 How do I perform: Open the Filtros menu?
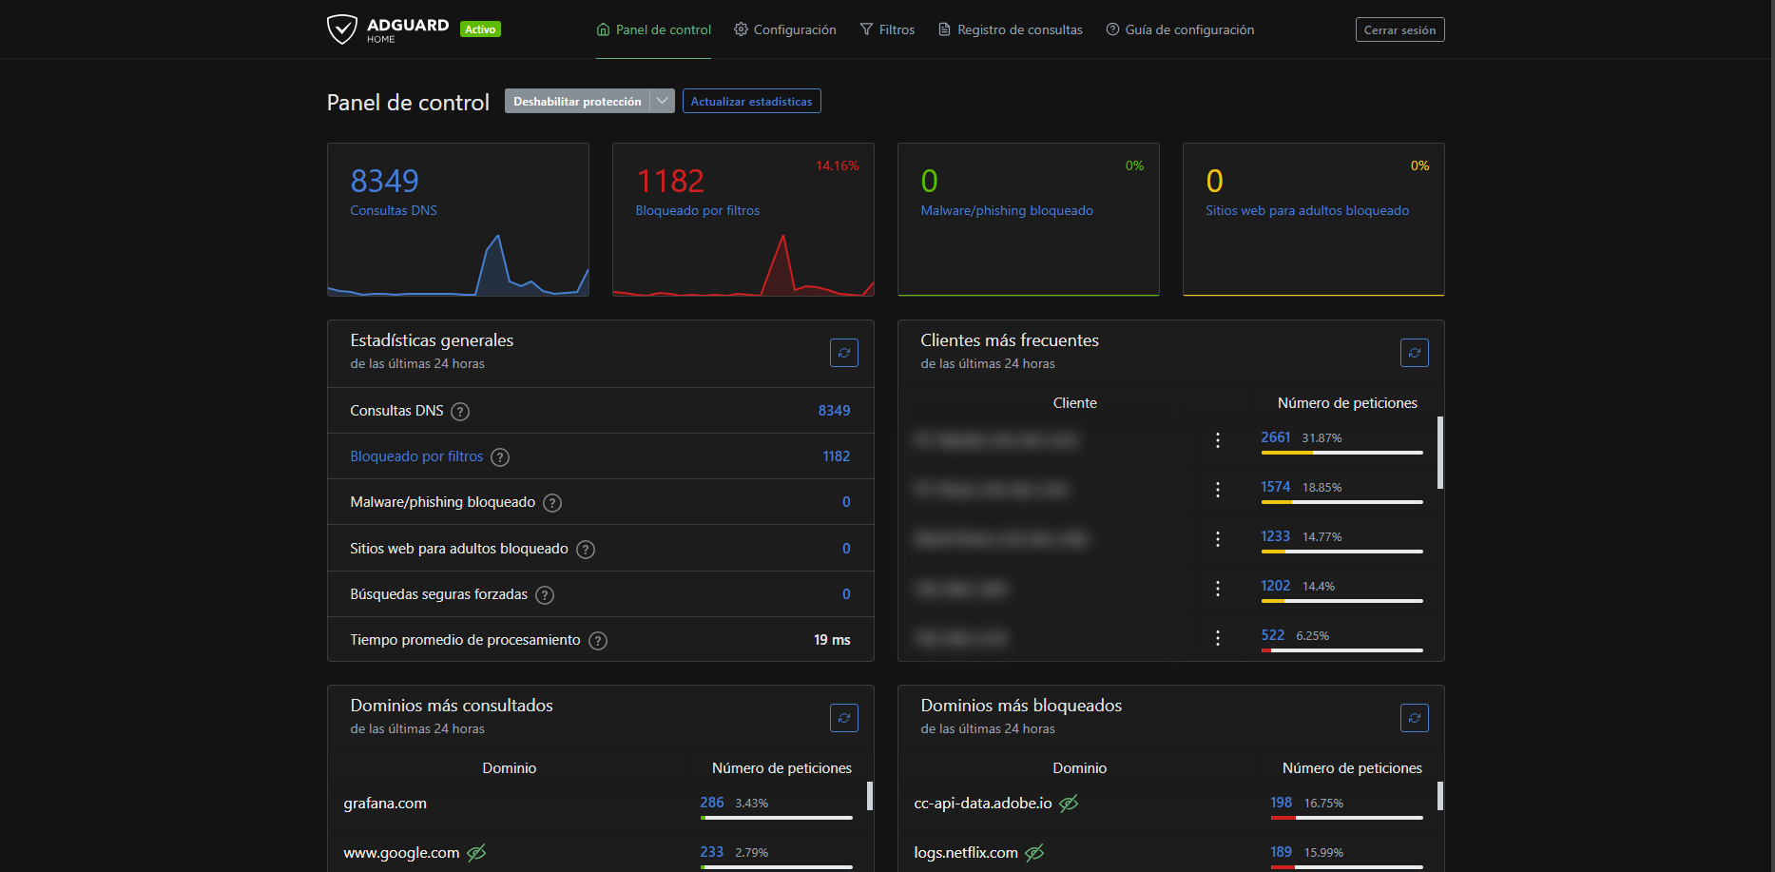pos(887,29)
